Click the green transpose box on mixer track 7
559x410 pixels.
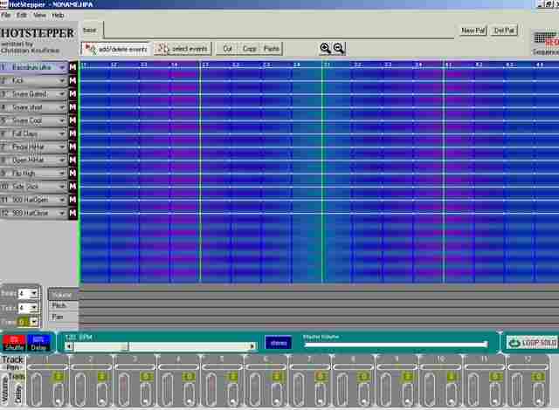(321, 377)
